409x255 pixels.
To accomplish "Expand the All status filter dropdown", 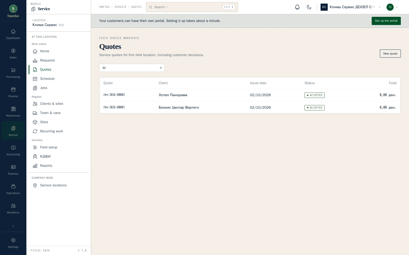I will (132, 68).
